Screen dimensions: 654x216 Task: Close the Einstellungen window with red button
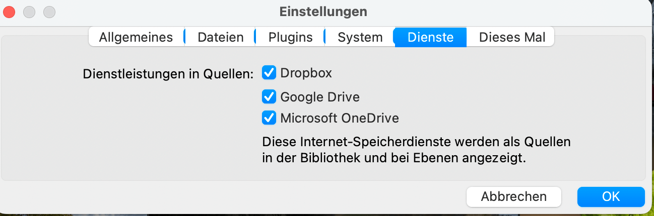(10, 11)
